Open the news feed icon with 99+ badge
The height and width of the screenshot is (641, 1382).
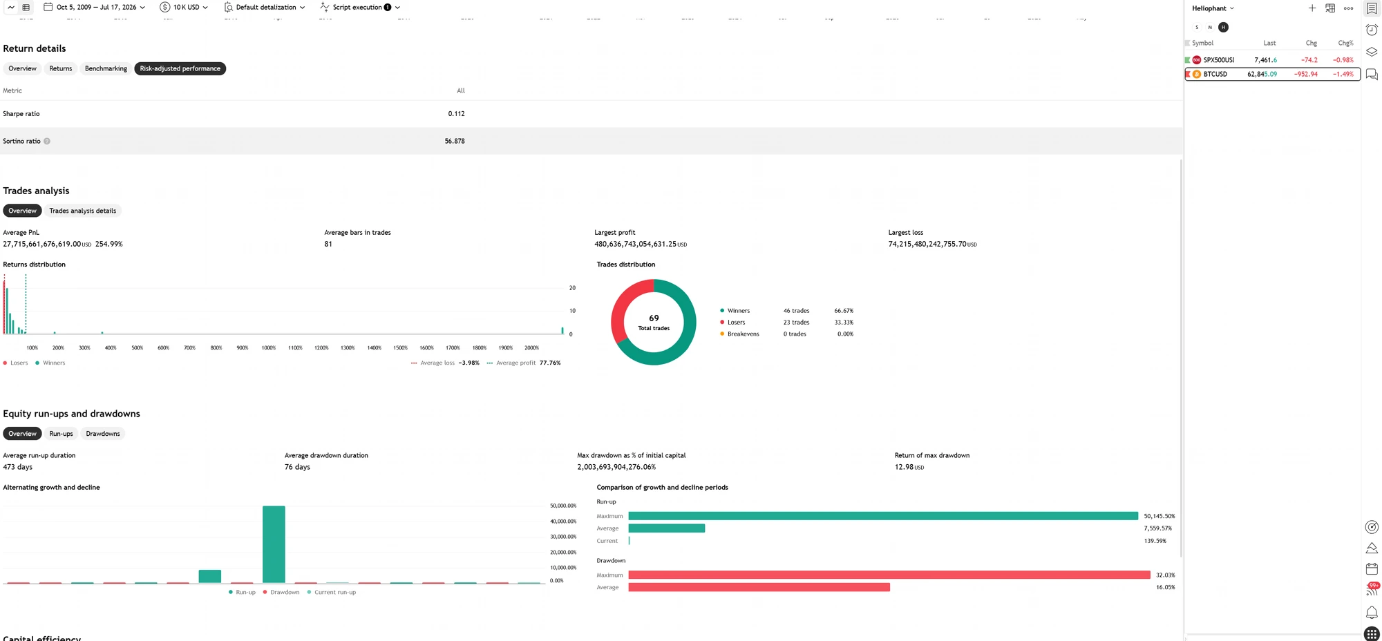[x=1372, y=590]
